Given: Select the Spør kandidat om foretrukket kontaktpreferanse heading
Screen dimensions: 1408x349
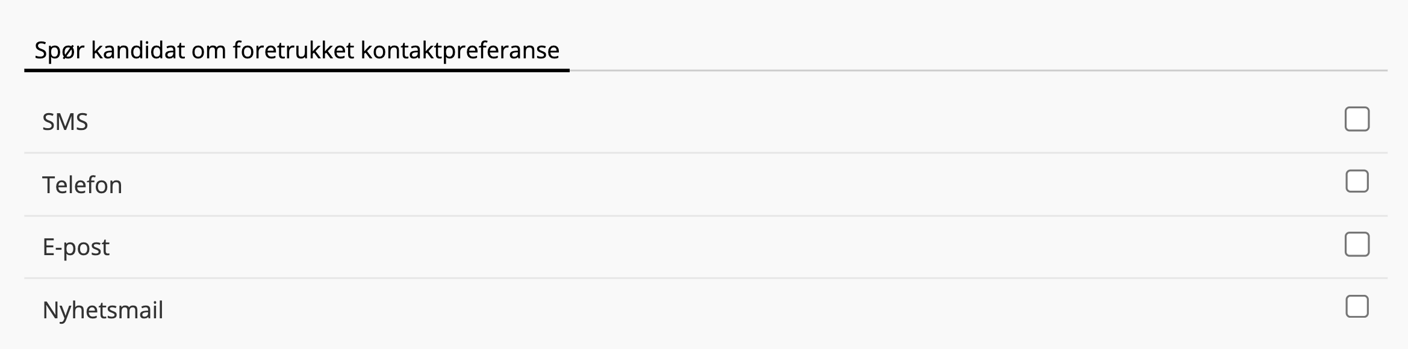Looking at the screenshot, I should point(296,51).
